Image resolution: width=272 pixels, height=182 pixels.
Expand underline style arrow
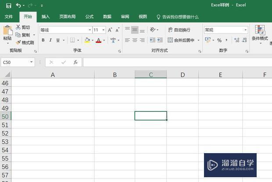point(64,40)
